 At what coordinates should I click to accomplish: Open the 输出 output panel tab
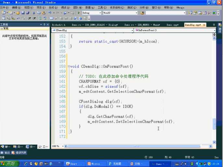[5, 153]
